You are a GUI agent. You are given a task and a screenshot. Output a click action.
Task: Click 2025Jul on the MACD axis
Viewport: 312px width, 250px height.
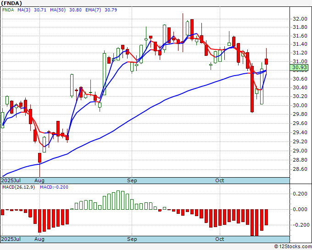point(11,239)
